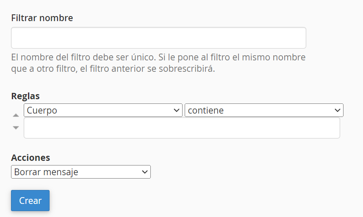This screenshot has width=363, height=217.
Task: Expand the contiene condition dropdown
Action: point(263,110)
